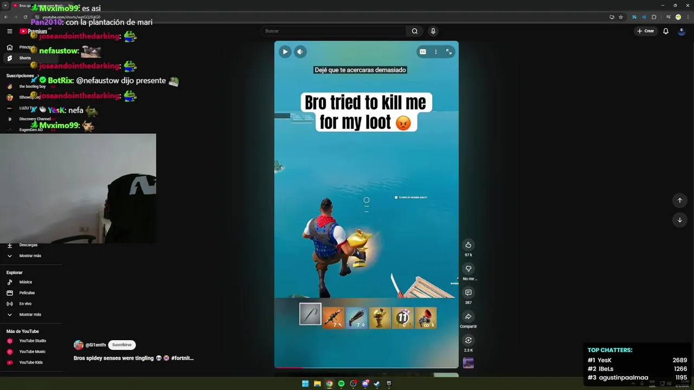Image resolution: width=694 pixels, height=390 pixels.
Task: Select the 'Dejé que te acercaras demasiado' caption
Action: pos(360,70)
